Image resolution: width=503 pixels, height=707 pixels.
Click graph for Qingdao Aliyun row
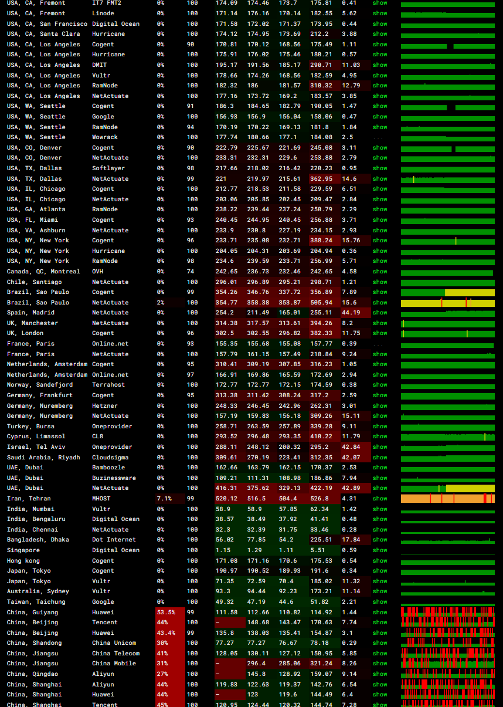click(x=448, y=674)
